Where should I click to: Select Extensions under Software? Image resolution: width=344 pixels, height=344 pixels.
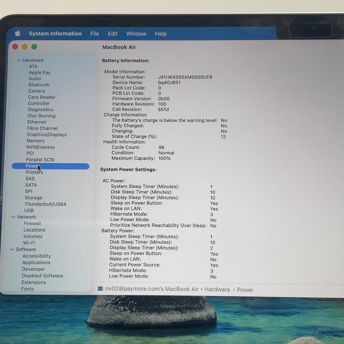34,283
